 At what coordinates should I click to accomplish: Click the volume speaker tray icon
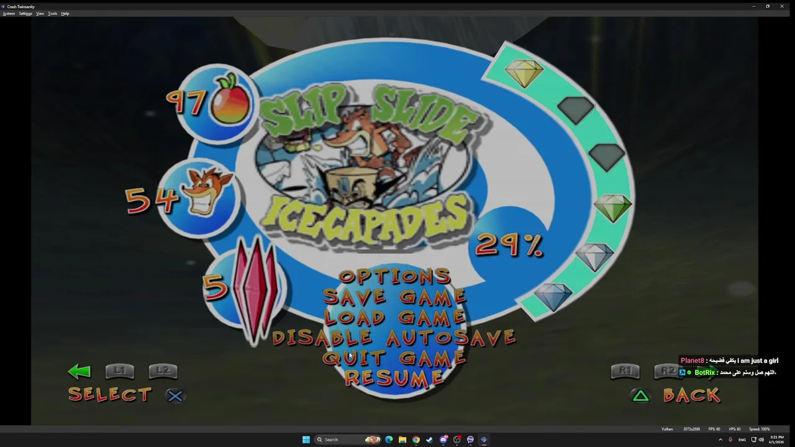pyautogui.click(x=761, y=440)
